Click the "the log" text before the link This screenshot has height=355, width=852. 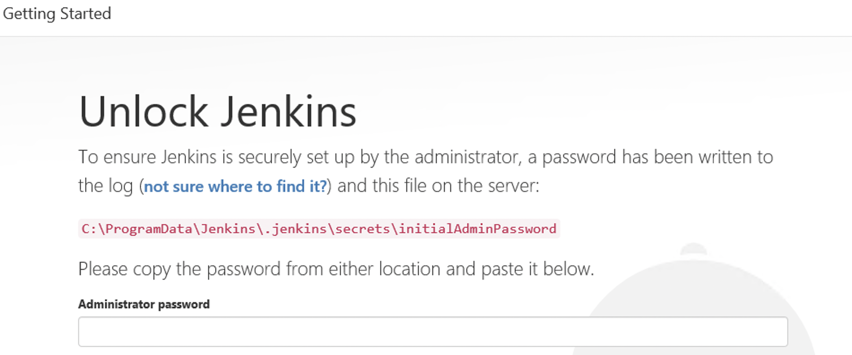point(105,186)
